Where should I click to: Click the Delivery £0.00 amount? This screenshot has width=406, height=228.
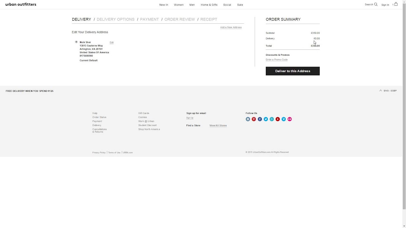pos(317,38)
